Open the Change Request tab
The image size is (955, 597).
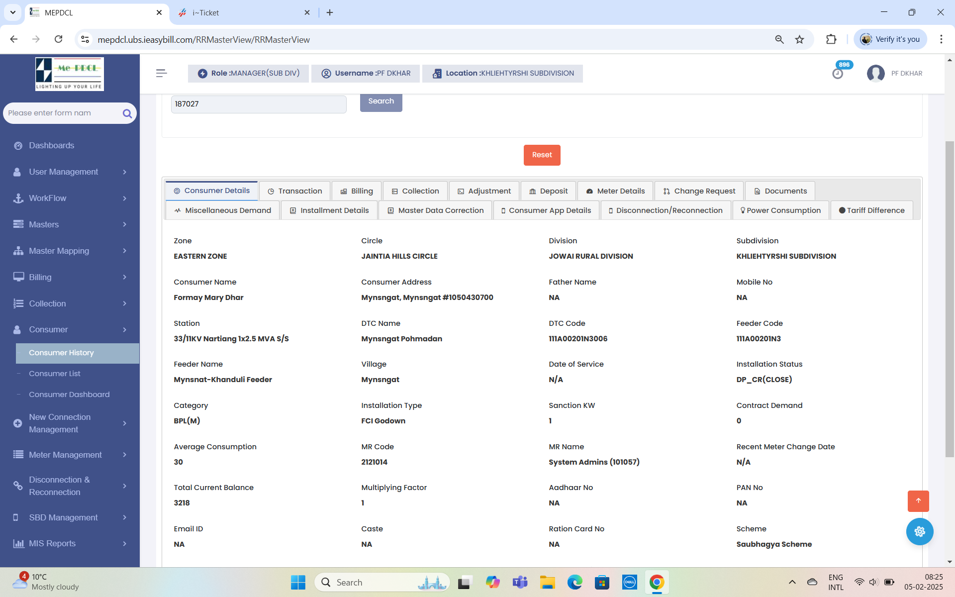[x=699, y=191]
